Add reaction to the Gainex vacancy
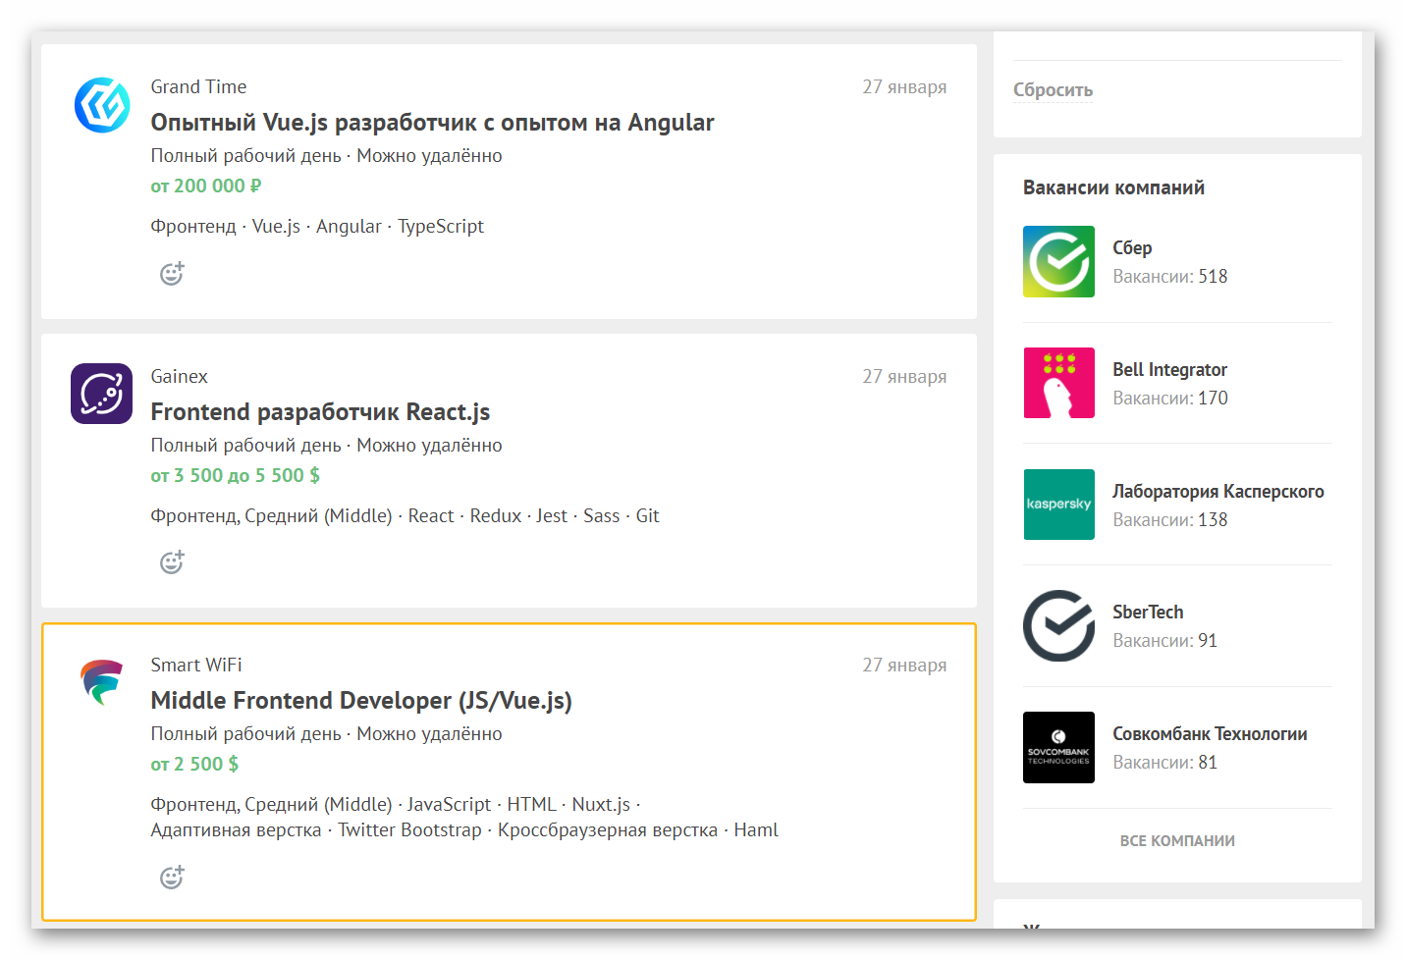Image resolution: width=1406 pixels, height=960 pixels. coord(172,562)
